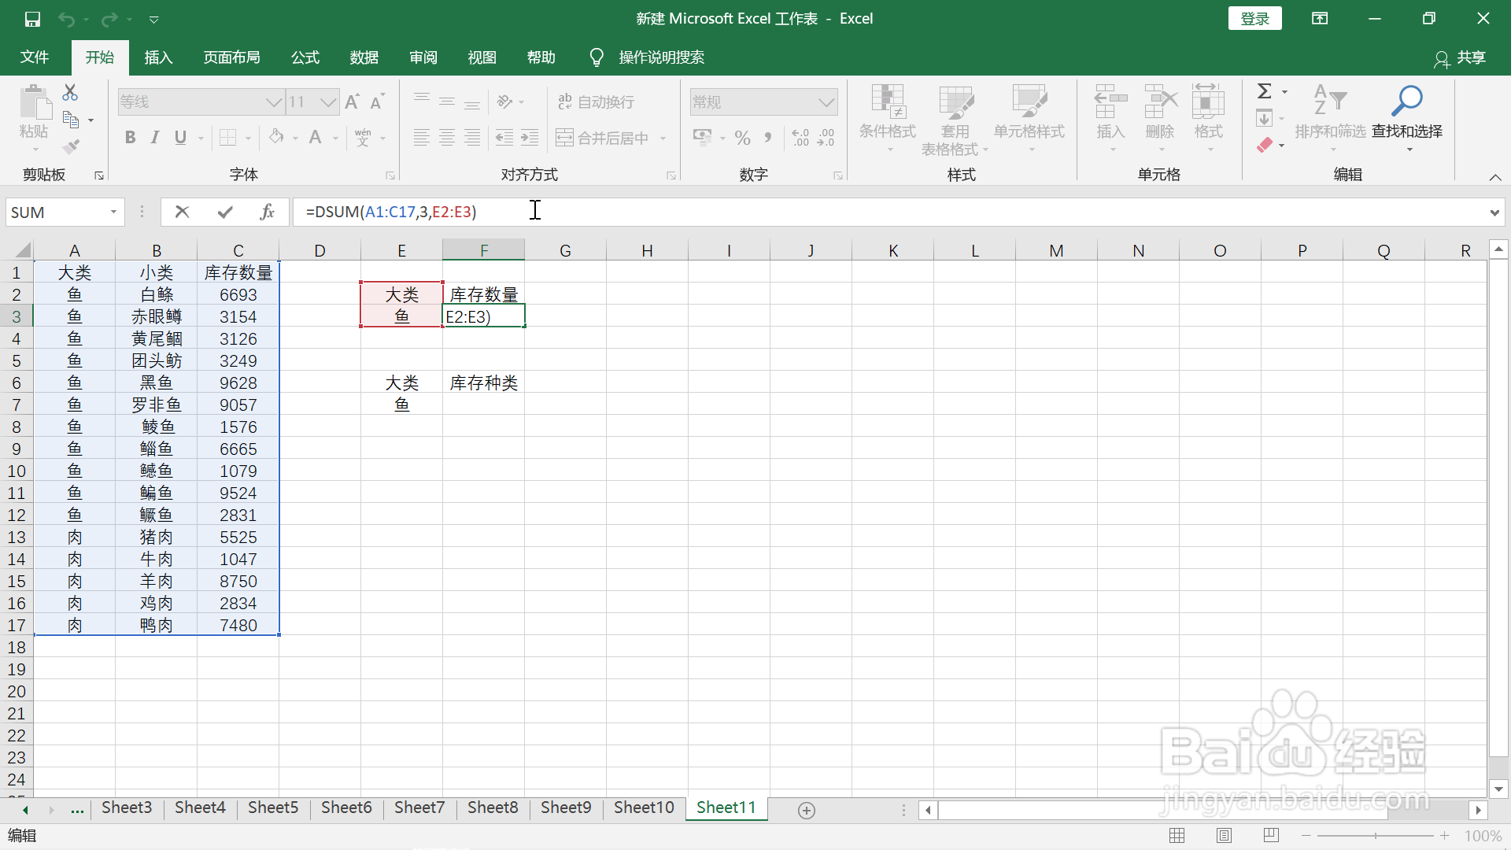Viewport: 1511px width, 850px height.
Task: Collapse the ribbon chevron
Action: pyautogui.click(x=1495, y=177)
